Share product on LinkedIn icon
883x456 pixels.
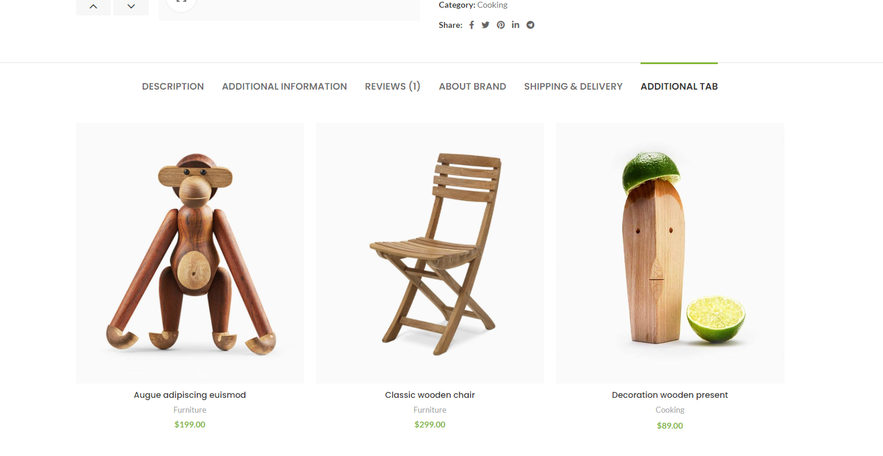515,25
